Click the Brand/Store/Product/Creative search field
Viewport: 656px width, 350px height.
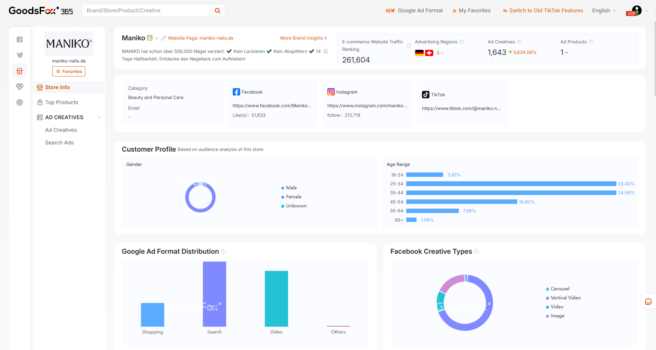[146, 11]
